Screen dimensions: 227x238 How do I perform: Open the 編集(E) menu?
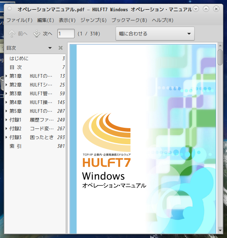46,20
